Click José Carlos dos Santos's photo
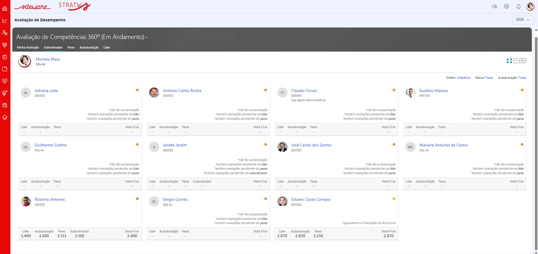 click(x=282, y=147)
